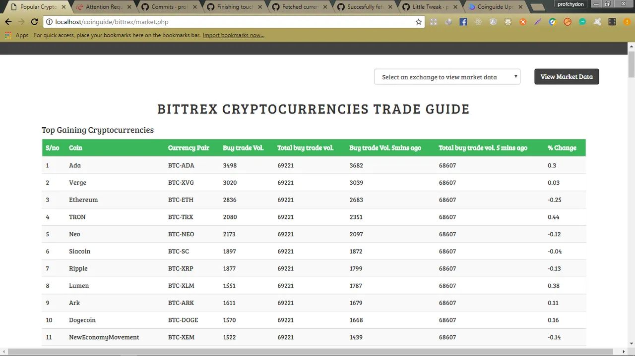Click the film strip extension icon
Viewport: 635px width, 356px height.
[612, 22]
